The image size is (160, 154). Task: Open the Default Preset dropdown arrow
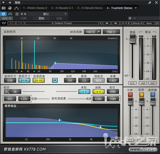(100, 23)
